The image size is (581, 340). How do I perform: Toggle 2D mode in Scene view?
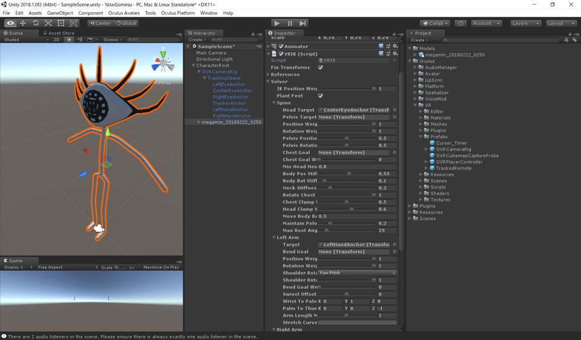point(57,40)
